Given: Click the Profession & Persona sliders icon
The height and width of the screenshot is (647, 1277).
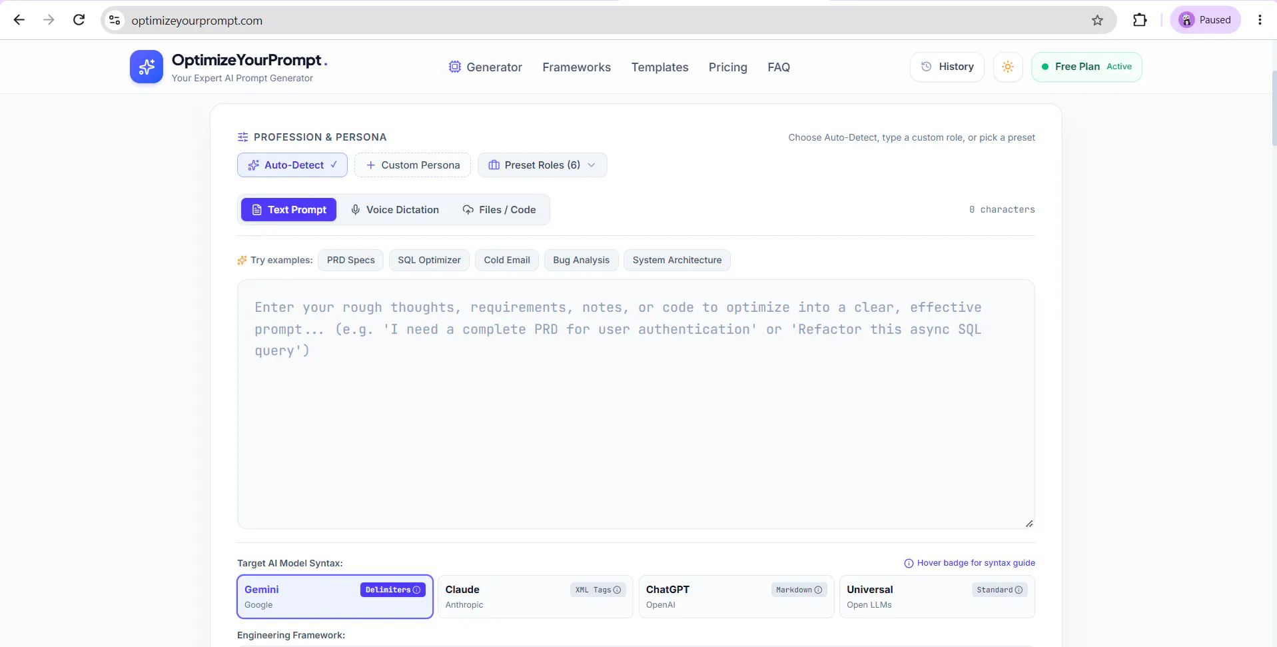Looking at the screenshot, I should coord(242,137).
